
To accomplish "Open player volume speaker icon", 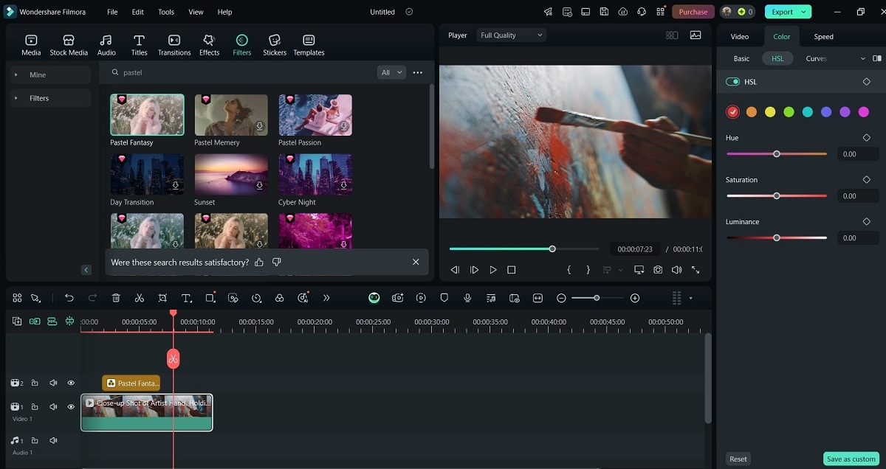I will pos(676,270).
